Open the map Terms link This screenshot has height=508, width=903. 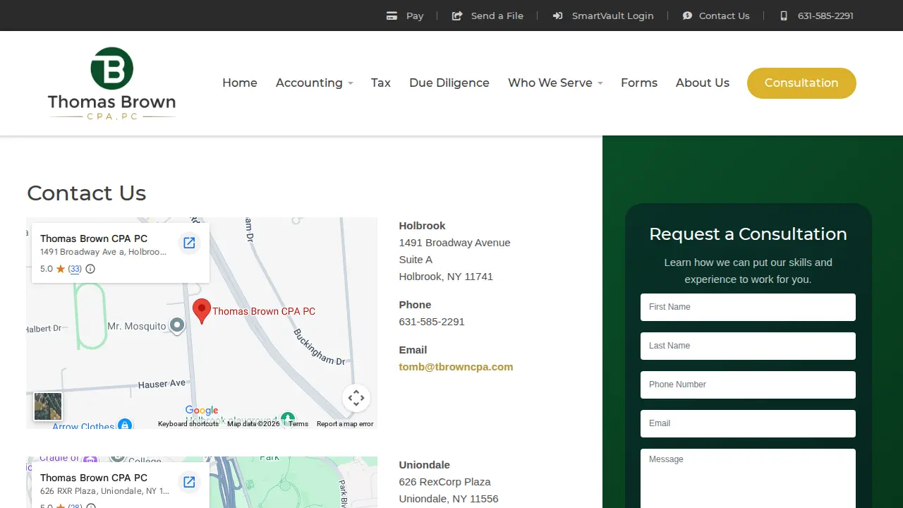click(298, 424)
